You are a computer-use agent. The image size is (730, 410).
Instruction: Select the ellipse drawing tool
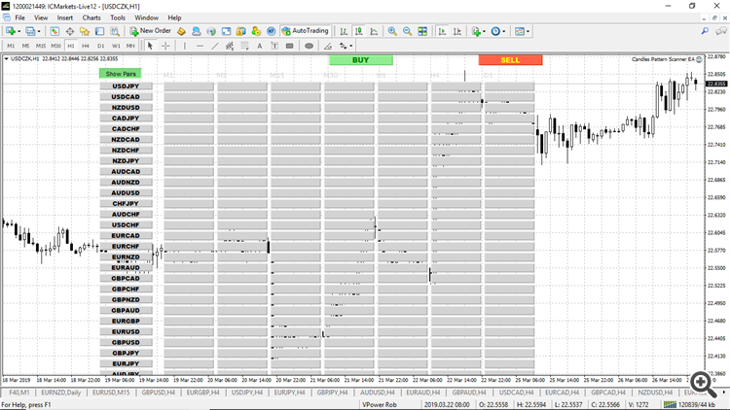(x=309, y=46)
